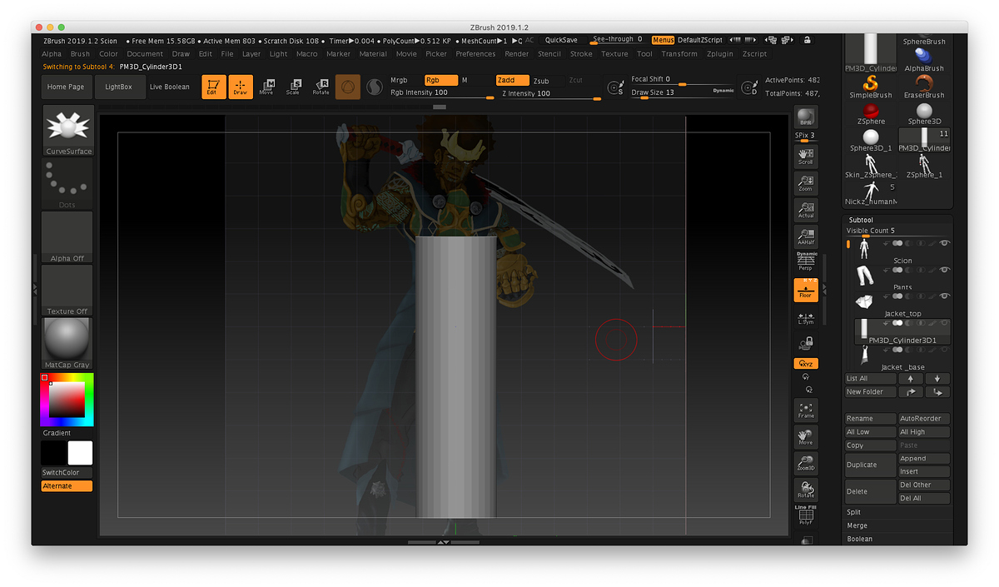Open the Zplugin menu
Viewport: 999px width, 587px height.
pyautogui.click(x=719, y=54)
